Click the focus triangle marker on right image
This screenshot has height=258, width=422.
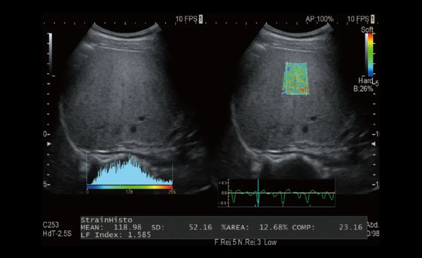pos(374,144)
